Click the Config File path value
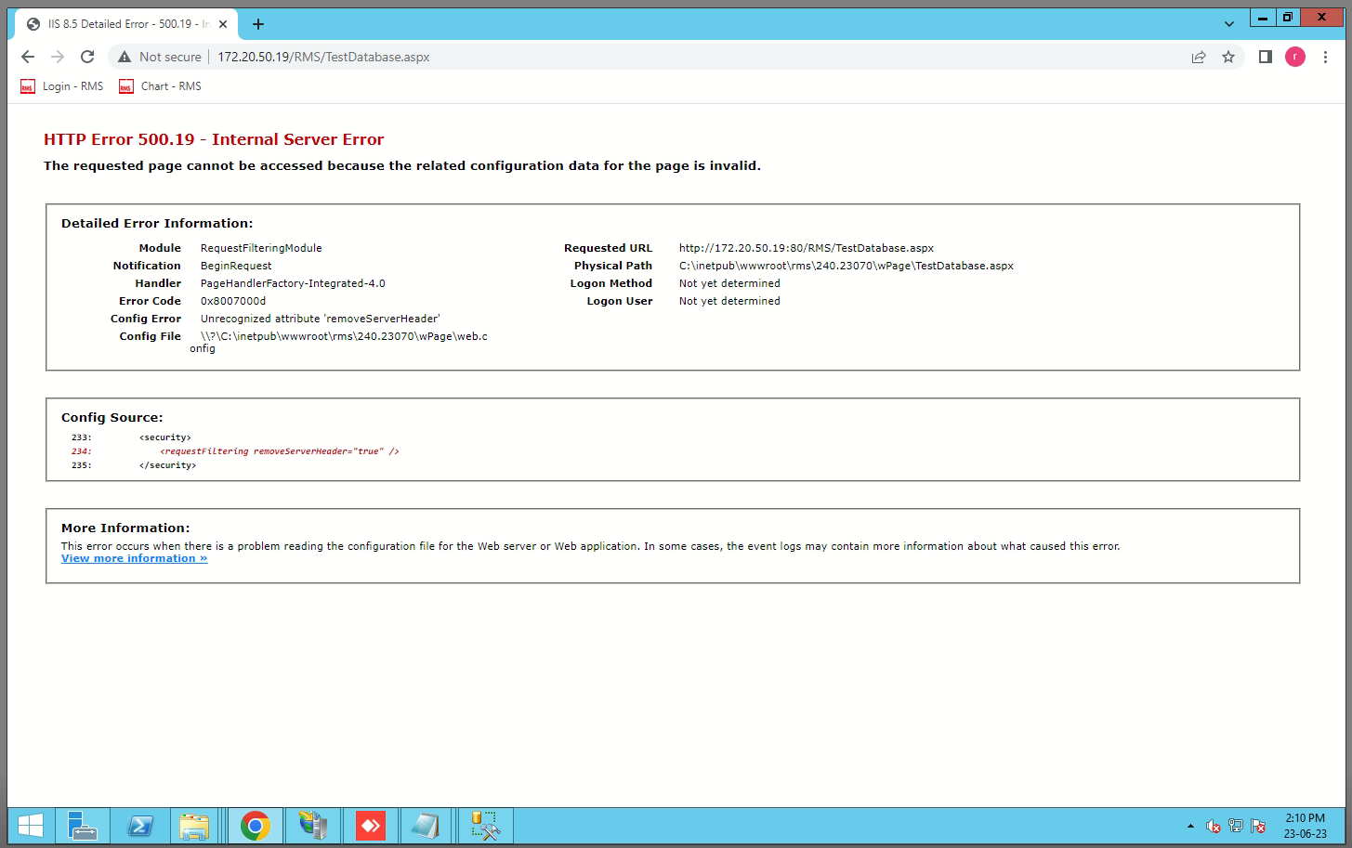 click(339, 342)
